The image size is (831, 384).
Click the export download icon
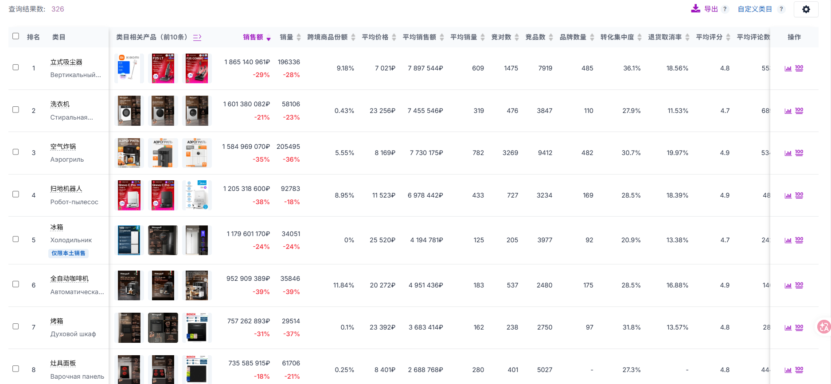pos(695,9)
